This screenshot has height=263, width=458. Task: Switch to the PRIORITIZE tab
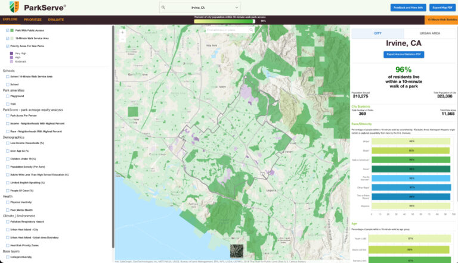33,20
